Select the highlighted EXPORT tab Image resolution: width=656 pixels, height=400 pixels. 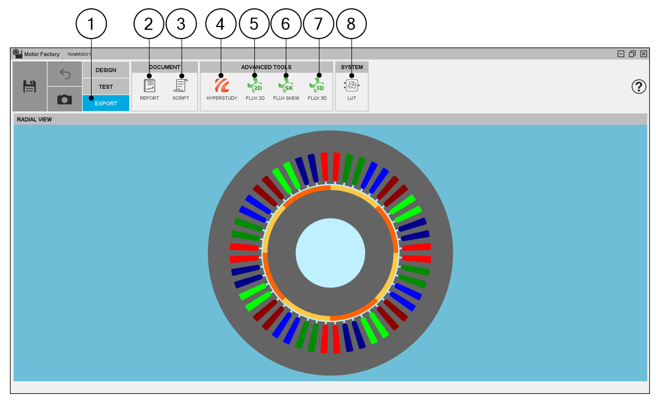(106, 103)
